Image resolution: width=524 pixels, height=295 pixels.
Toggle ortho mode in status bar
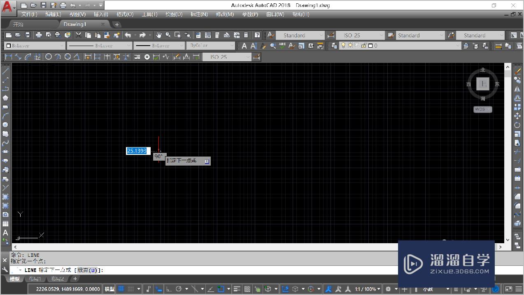tap(169, 289)
